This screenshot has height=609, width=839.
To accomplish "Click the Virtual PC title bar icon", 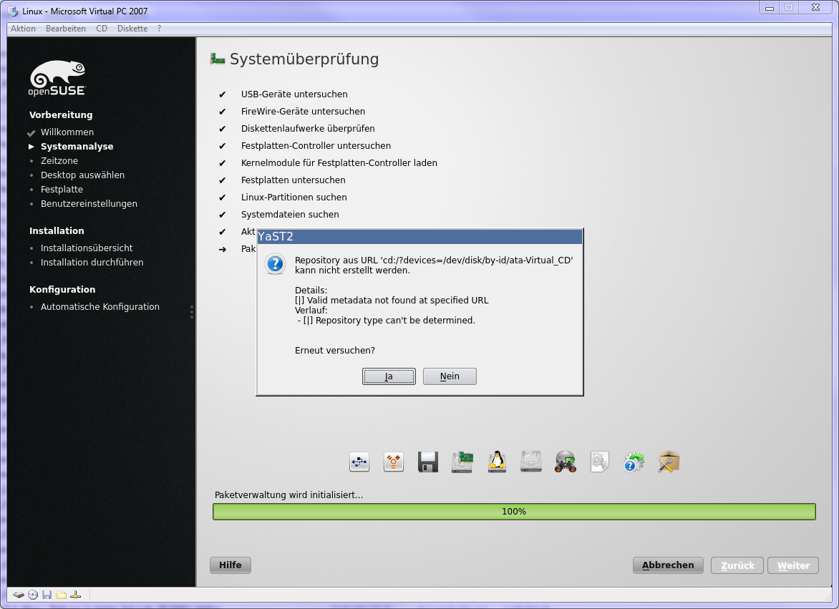I will click(x=13, y=11).
